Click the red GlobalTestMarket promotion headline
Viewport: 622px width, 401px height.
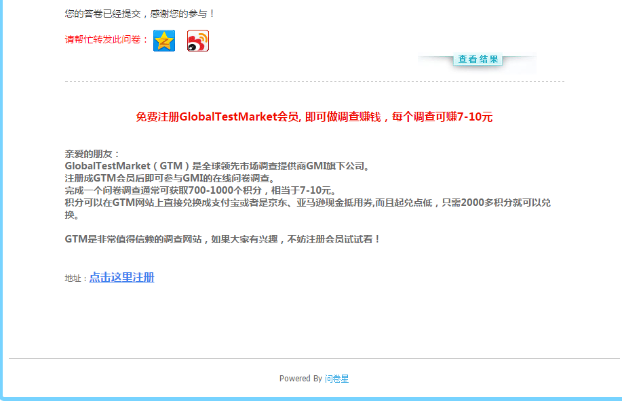[x=314, y=117]
